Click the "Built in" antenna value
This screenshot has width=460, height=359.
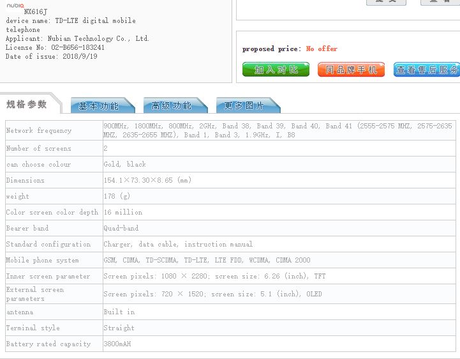[x=119, y=312]
